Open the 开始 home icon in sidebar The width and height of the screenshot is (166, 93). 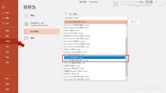[4, 13]
